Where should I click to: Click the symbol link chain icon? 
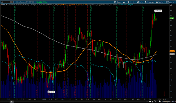click(x=14, y=2)
